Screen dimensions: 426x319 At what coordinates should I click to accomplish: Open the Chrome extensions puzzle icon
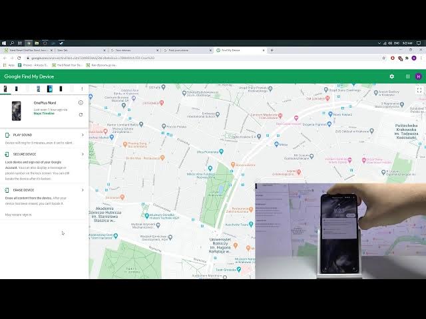click(407, 58)
